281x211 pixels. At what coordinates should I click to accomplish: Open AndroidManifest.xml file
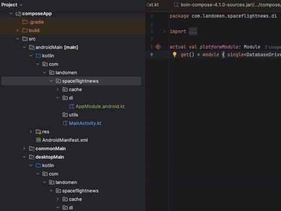click(x=65, y=140)
